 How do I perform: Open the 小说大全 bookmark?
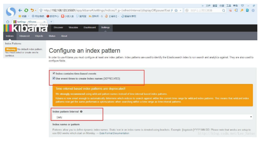pyautogui.click(x=67, y=16)
